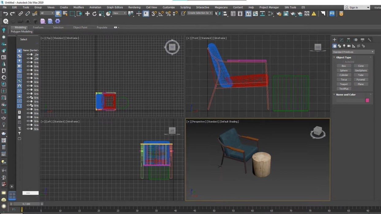Screen dimensions: 381x214
Task: Open the Perspective viewport's Default Shading menu
Action: click(229, 122)
